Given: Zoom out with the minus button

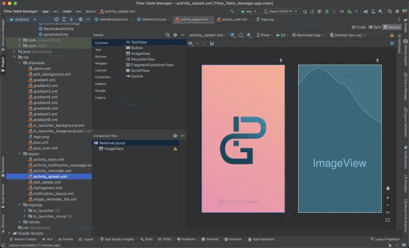Looking at the screenshot, I should pos(388,205).
